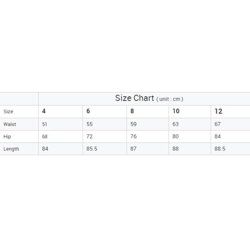Screen dimensions: 250x250
Task: Select the size 6 column header
Action: point(88,111)
